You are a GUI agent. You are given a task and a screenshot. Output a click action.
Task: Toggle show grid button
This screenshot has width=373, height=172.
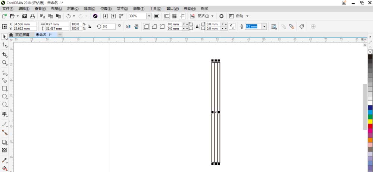[x=174, y=16]
